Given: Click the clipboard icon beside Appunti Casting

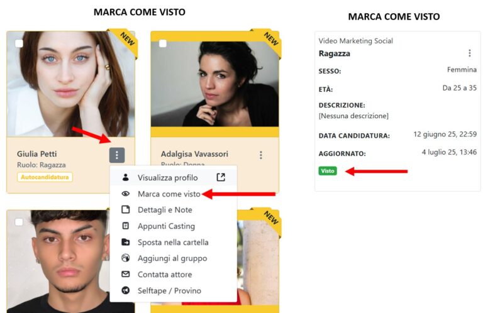Looking at the screenshot, I should [x=125, y=226].
